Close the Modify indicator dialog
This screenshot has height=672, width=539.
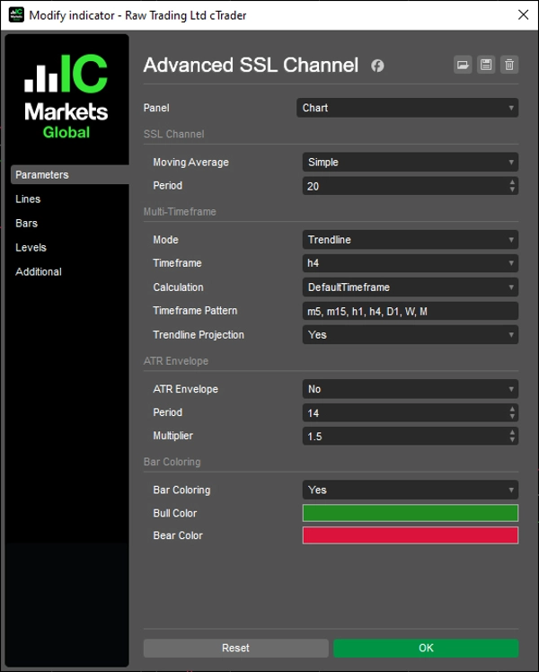[x=523, y=14]
